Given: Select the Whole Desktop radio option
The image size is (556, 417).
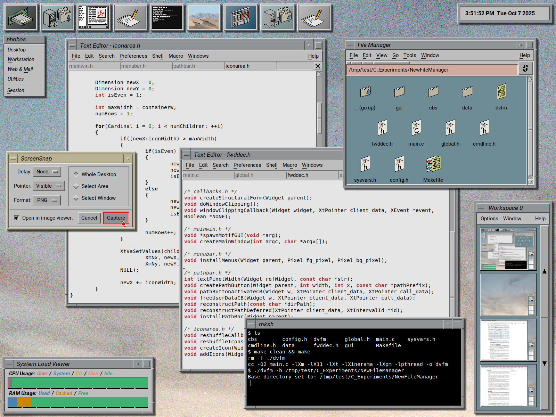Looking at the screenshot, I should 76,174.
